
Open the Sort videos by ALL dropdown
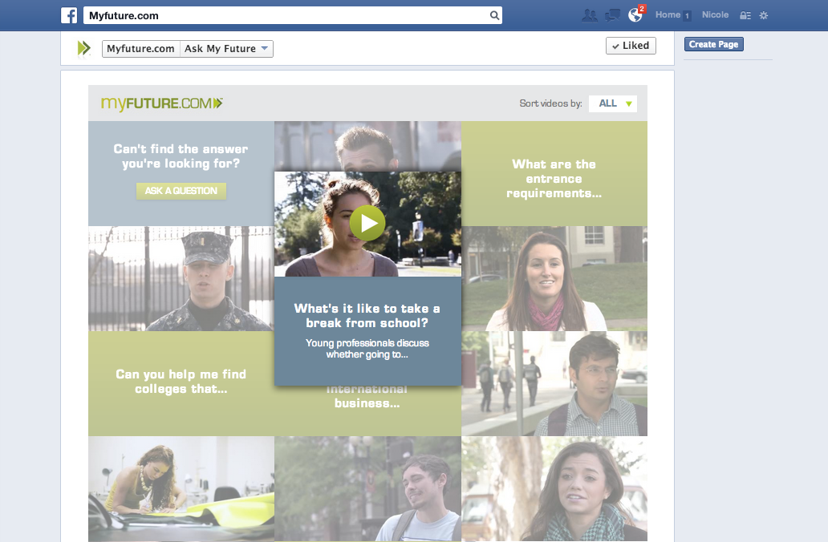(x=612, y=103)
